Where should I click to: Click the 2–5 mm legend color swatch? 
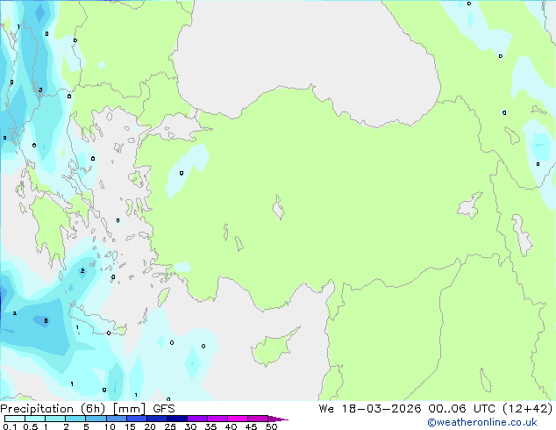pyautogui.click(x=75, y=419)
